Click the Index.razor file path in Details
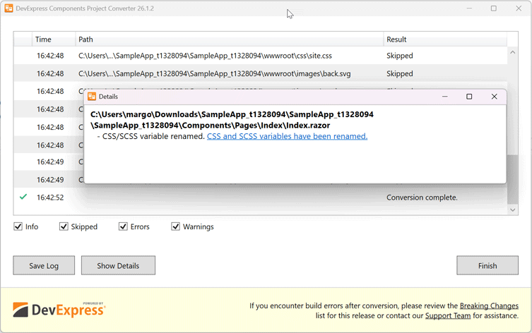 [232, 120]
